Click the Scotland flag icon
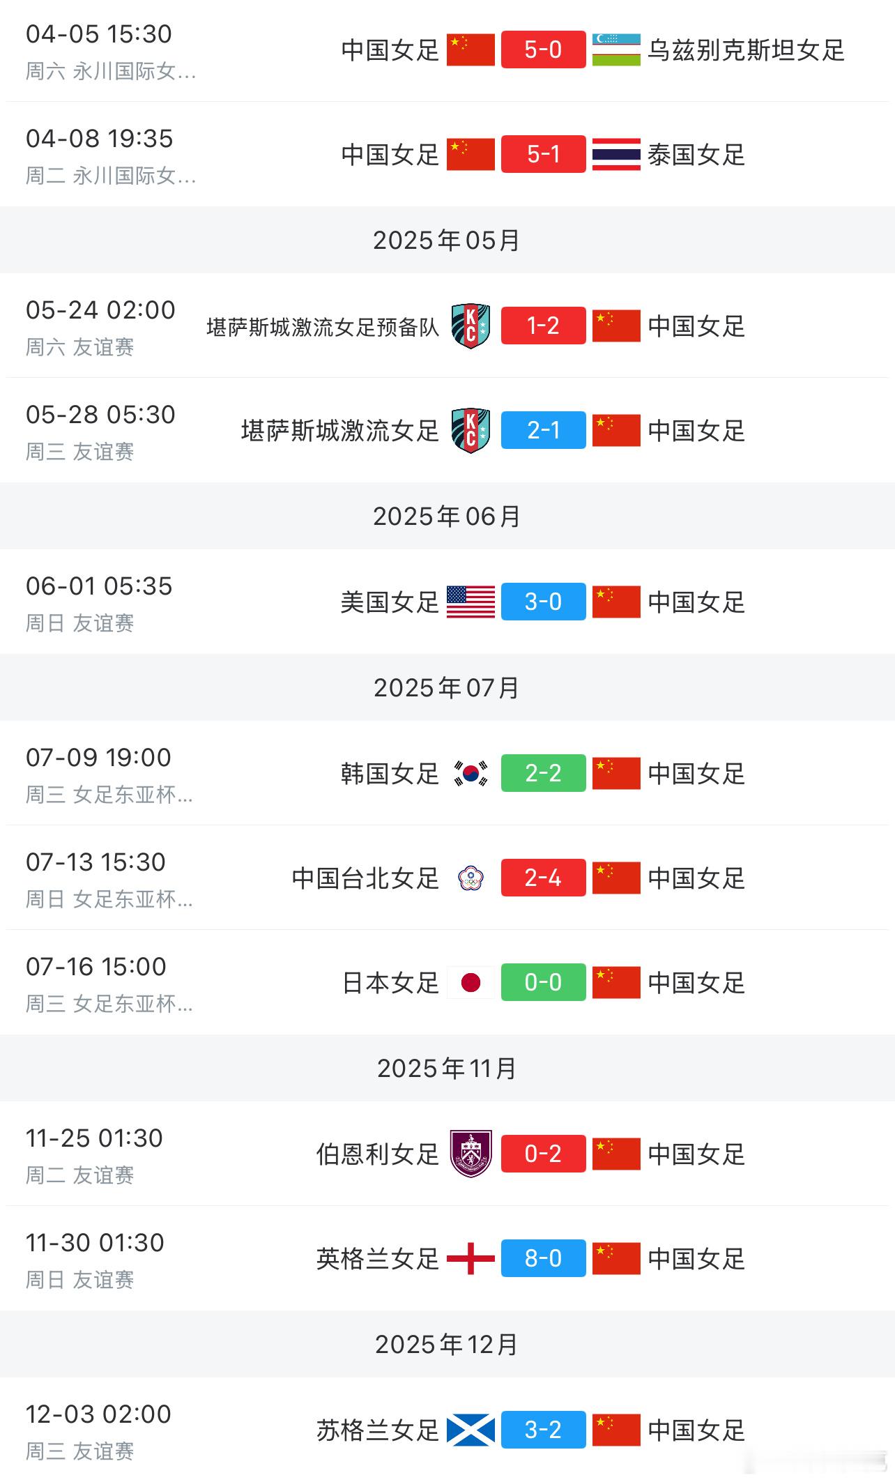This screenshot has width=895, height=1482. (x=471, y=1430)
